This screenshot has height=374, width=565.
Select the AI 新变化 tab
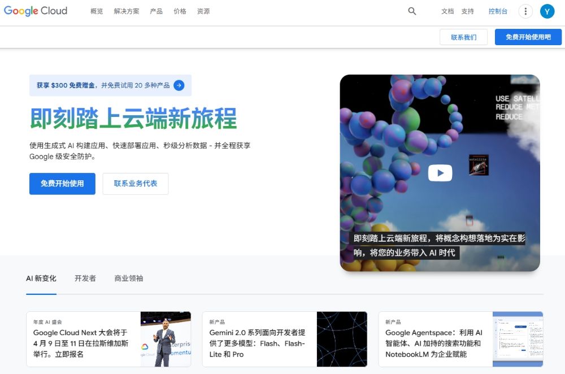41,279
